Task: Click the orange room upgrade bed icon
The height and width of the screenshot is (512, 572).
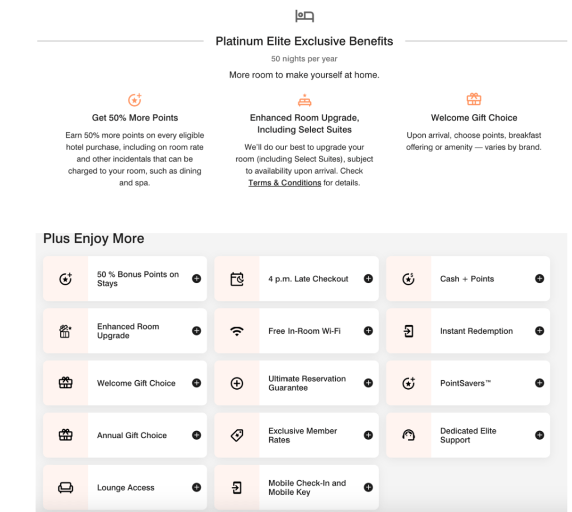Action: [x=304, y=101]
